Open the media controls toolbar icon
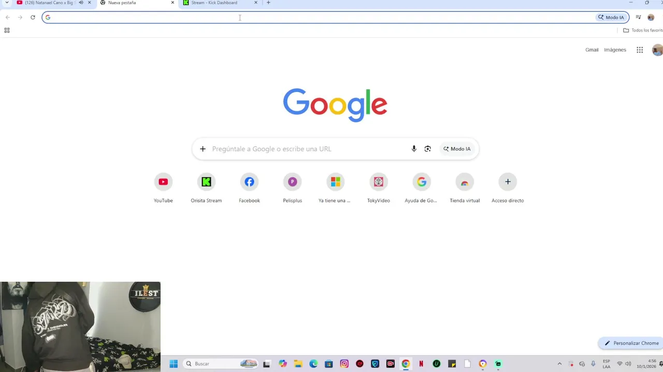This screenshot has width=663, height=372. pos(638,18)
